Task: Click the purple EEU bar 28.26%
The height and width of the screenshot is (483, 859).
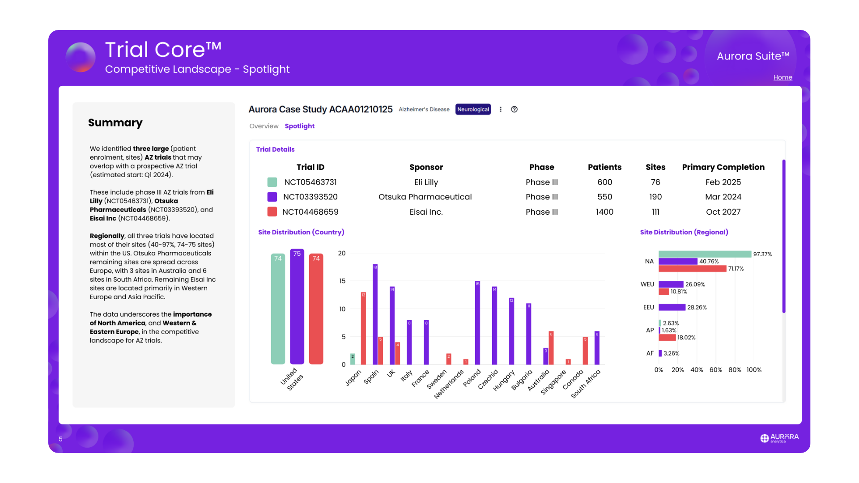Action: coord(672,307)
